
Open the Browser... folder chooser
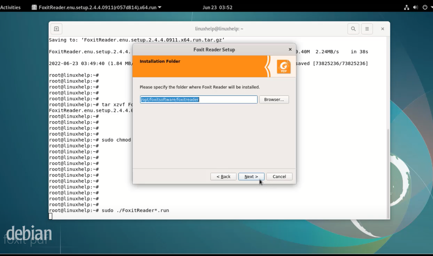coord(274,100)
